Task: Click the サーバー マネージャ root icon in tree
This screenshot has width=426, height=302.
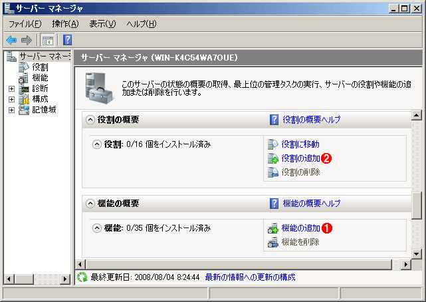Action: (11, 57)
